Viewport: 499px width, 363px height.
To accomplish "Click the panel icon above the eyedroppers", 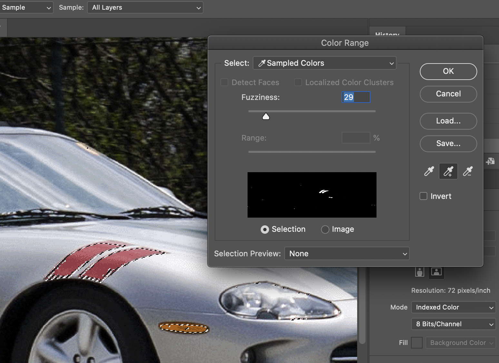I will [x=490, y=161].
